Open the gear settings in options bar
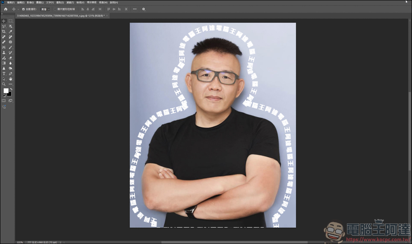This screenshot has width=412, height=244. tap(143, 9)
